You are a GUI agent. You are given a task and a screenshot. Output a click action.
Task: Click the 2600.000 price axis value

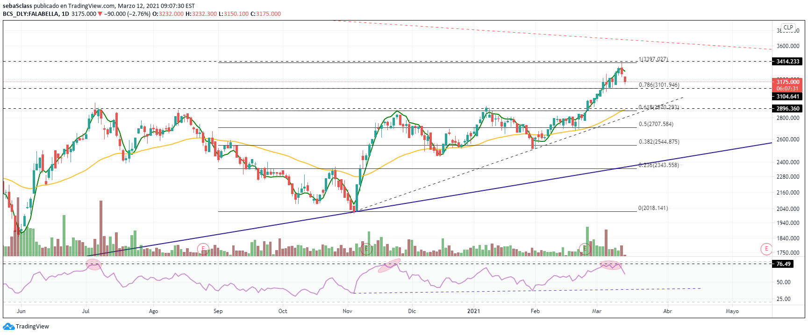pos(788,140)
